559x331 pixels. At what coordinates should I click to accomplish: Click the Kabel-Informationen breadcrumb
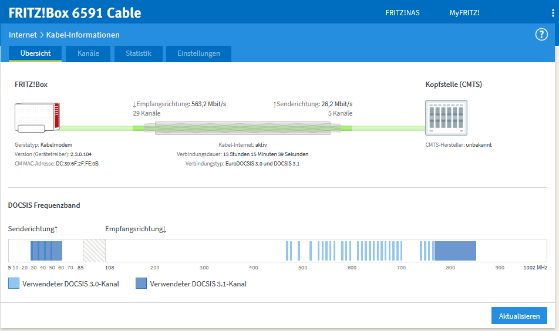(83, 35)
